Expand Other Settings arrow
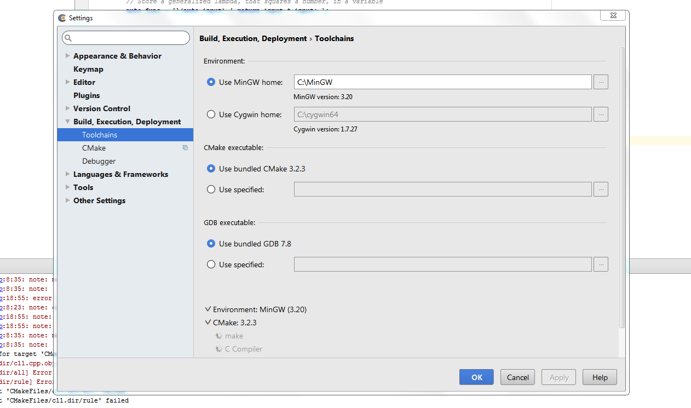Image resolution: width=691 pixels, height=408 pixels. click(x=67, y=200)
